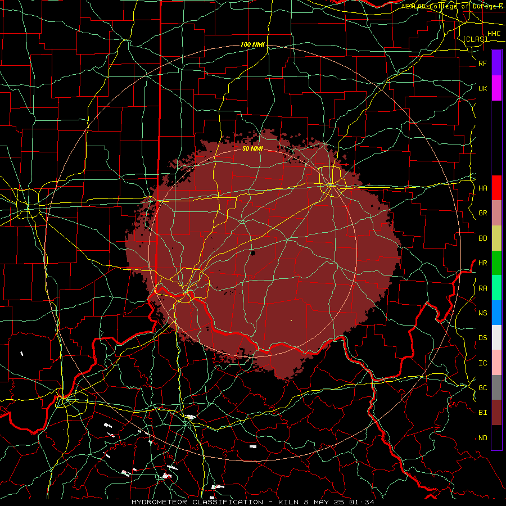Click the "ND" legend label
Screen dimensions: 506x506
pyautogui.click(x=482, y=437)
